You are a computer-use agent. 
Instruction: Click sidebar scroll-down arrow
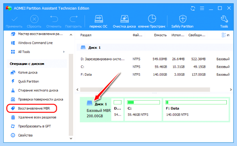pyautogui.click(x=71, y=138)
